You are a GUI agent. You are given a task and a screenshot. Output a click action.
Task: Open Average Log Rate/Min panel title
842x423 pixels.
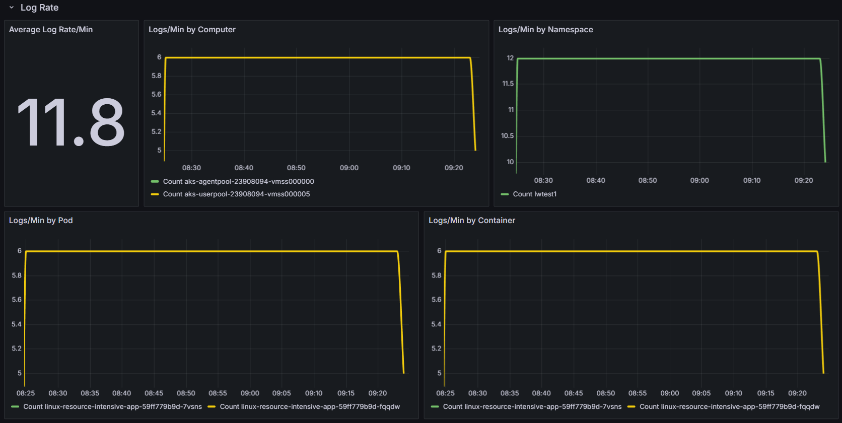point(51,30)
